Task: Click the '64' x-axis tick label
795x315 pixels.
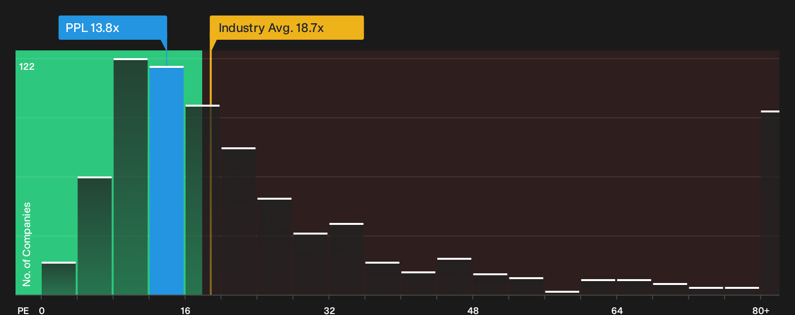Action: tap(617, 310)
